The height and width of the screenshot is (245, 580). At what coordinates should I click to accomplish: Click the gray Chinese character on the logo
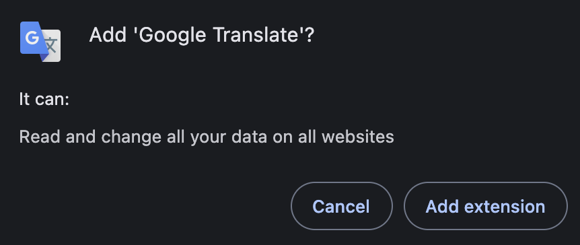click(51, 46)
